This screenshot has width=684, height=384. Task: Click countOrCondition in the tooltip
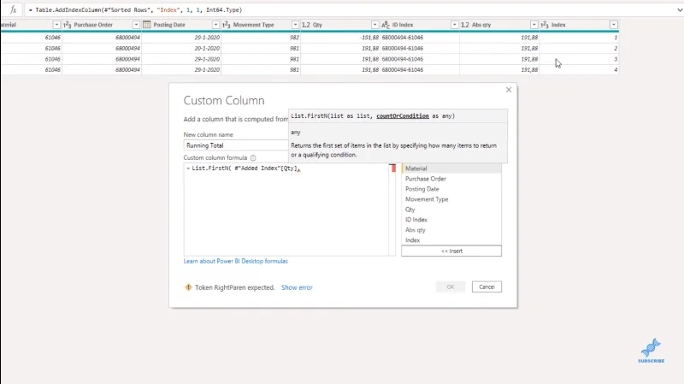coord(403,116)
